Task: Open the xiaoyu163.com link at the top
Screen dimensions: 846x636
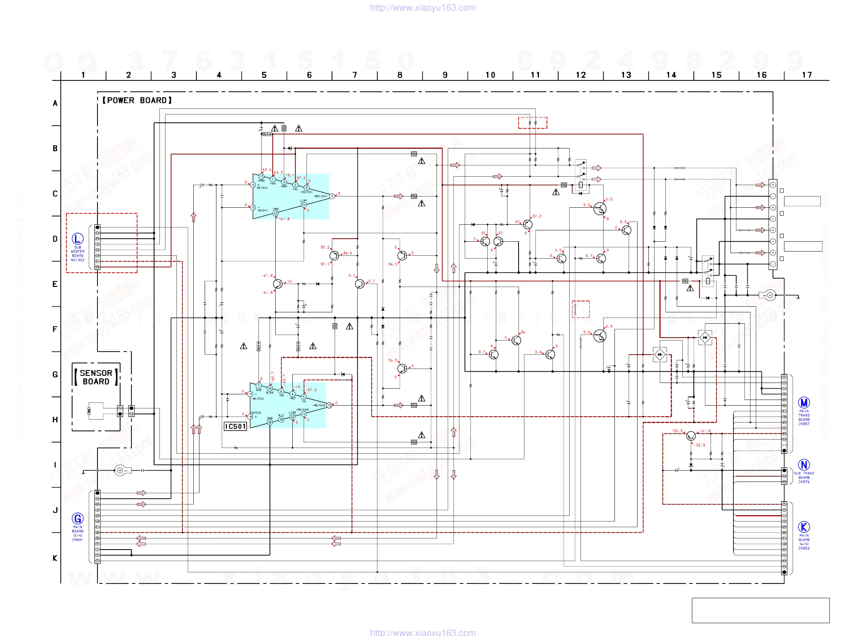Action: pyautogui.click(x=423, y=8)
